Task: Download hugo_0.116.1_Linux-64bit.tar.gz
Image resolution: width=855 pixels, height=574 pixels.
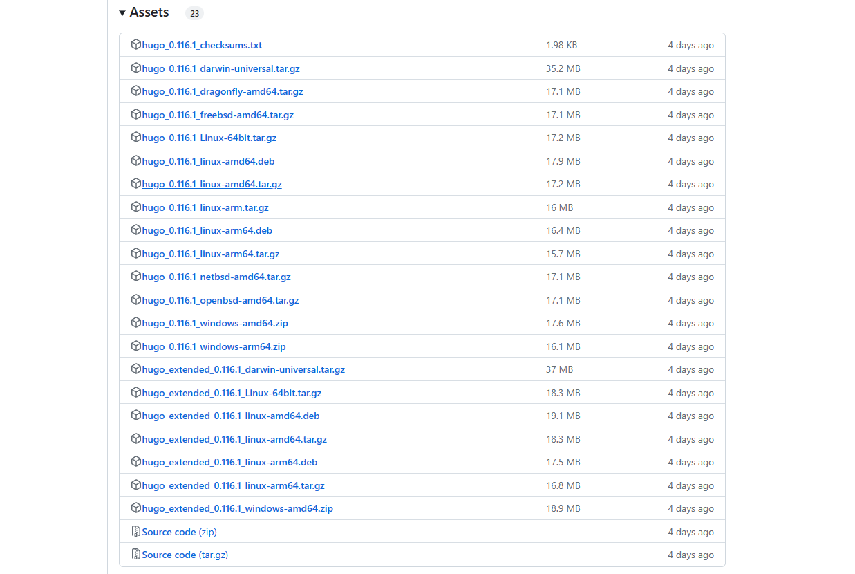Action: coord(209,138)
